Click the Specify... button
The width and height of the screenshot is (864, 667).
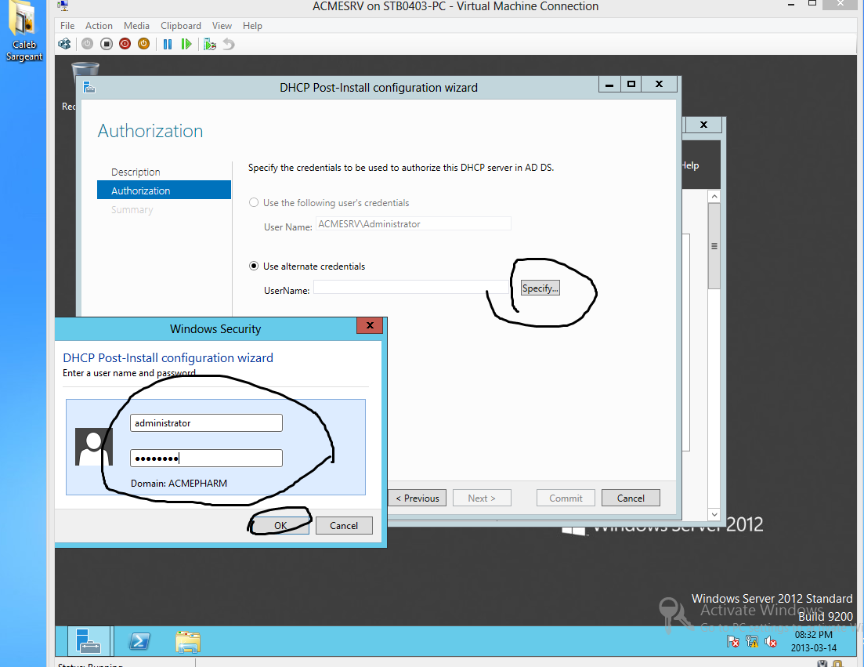click(x=540, y=288)
